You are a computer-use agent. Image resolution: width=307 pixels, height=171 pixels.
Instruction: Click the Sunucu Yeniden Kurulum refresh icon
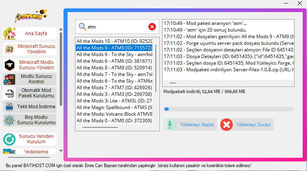click(9, 139)
